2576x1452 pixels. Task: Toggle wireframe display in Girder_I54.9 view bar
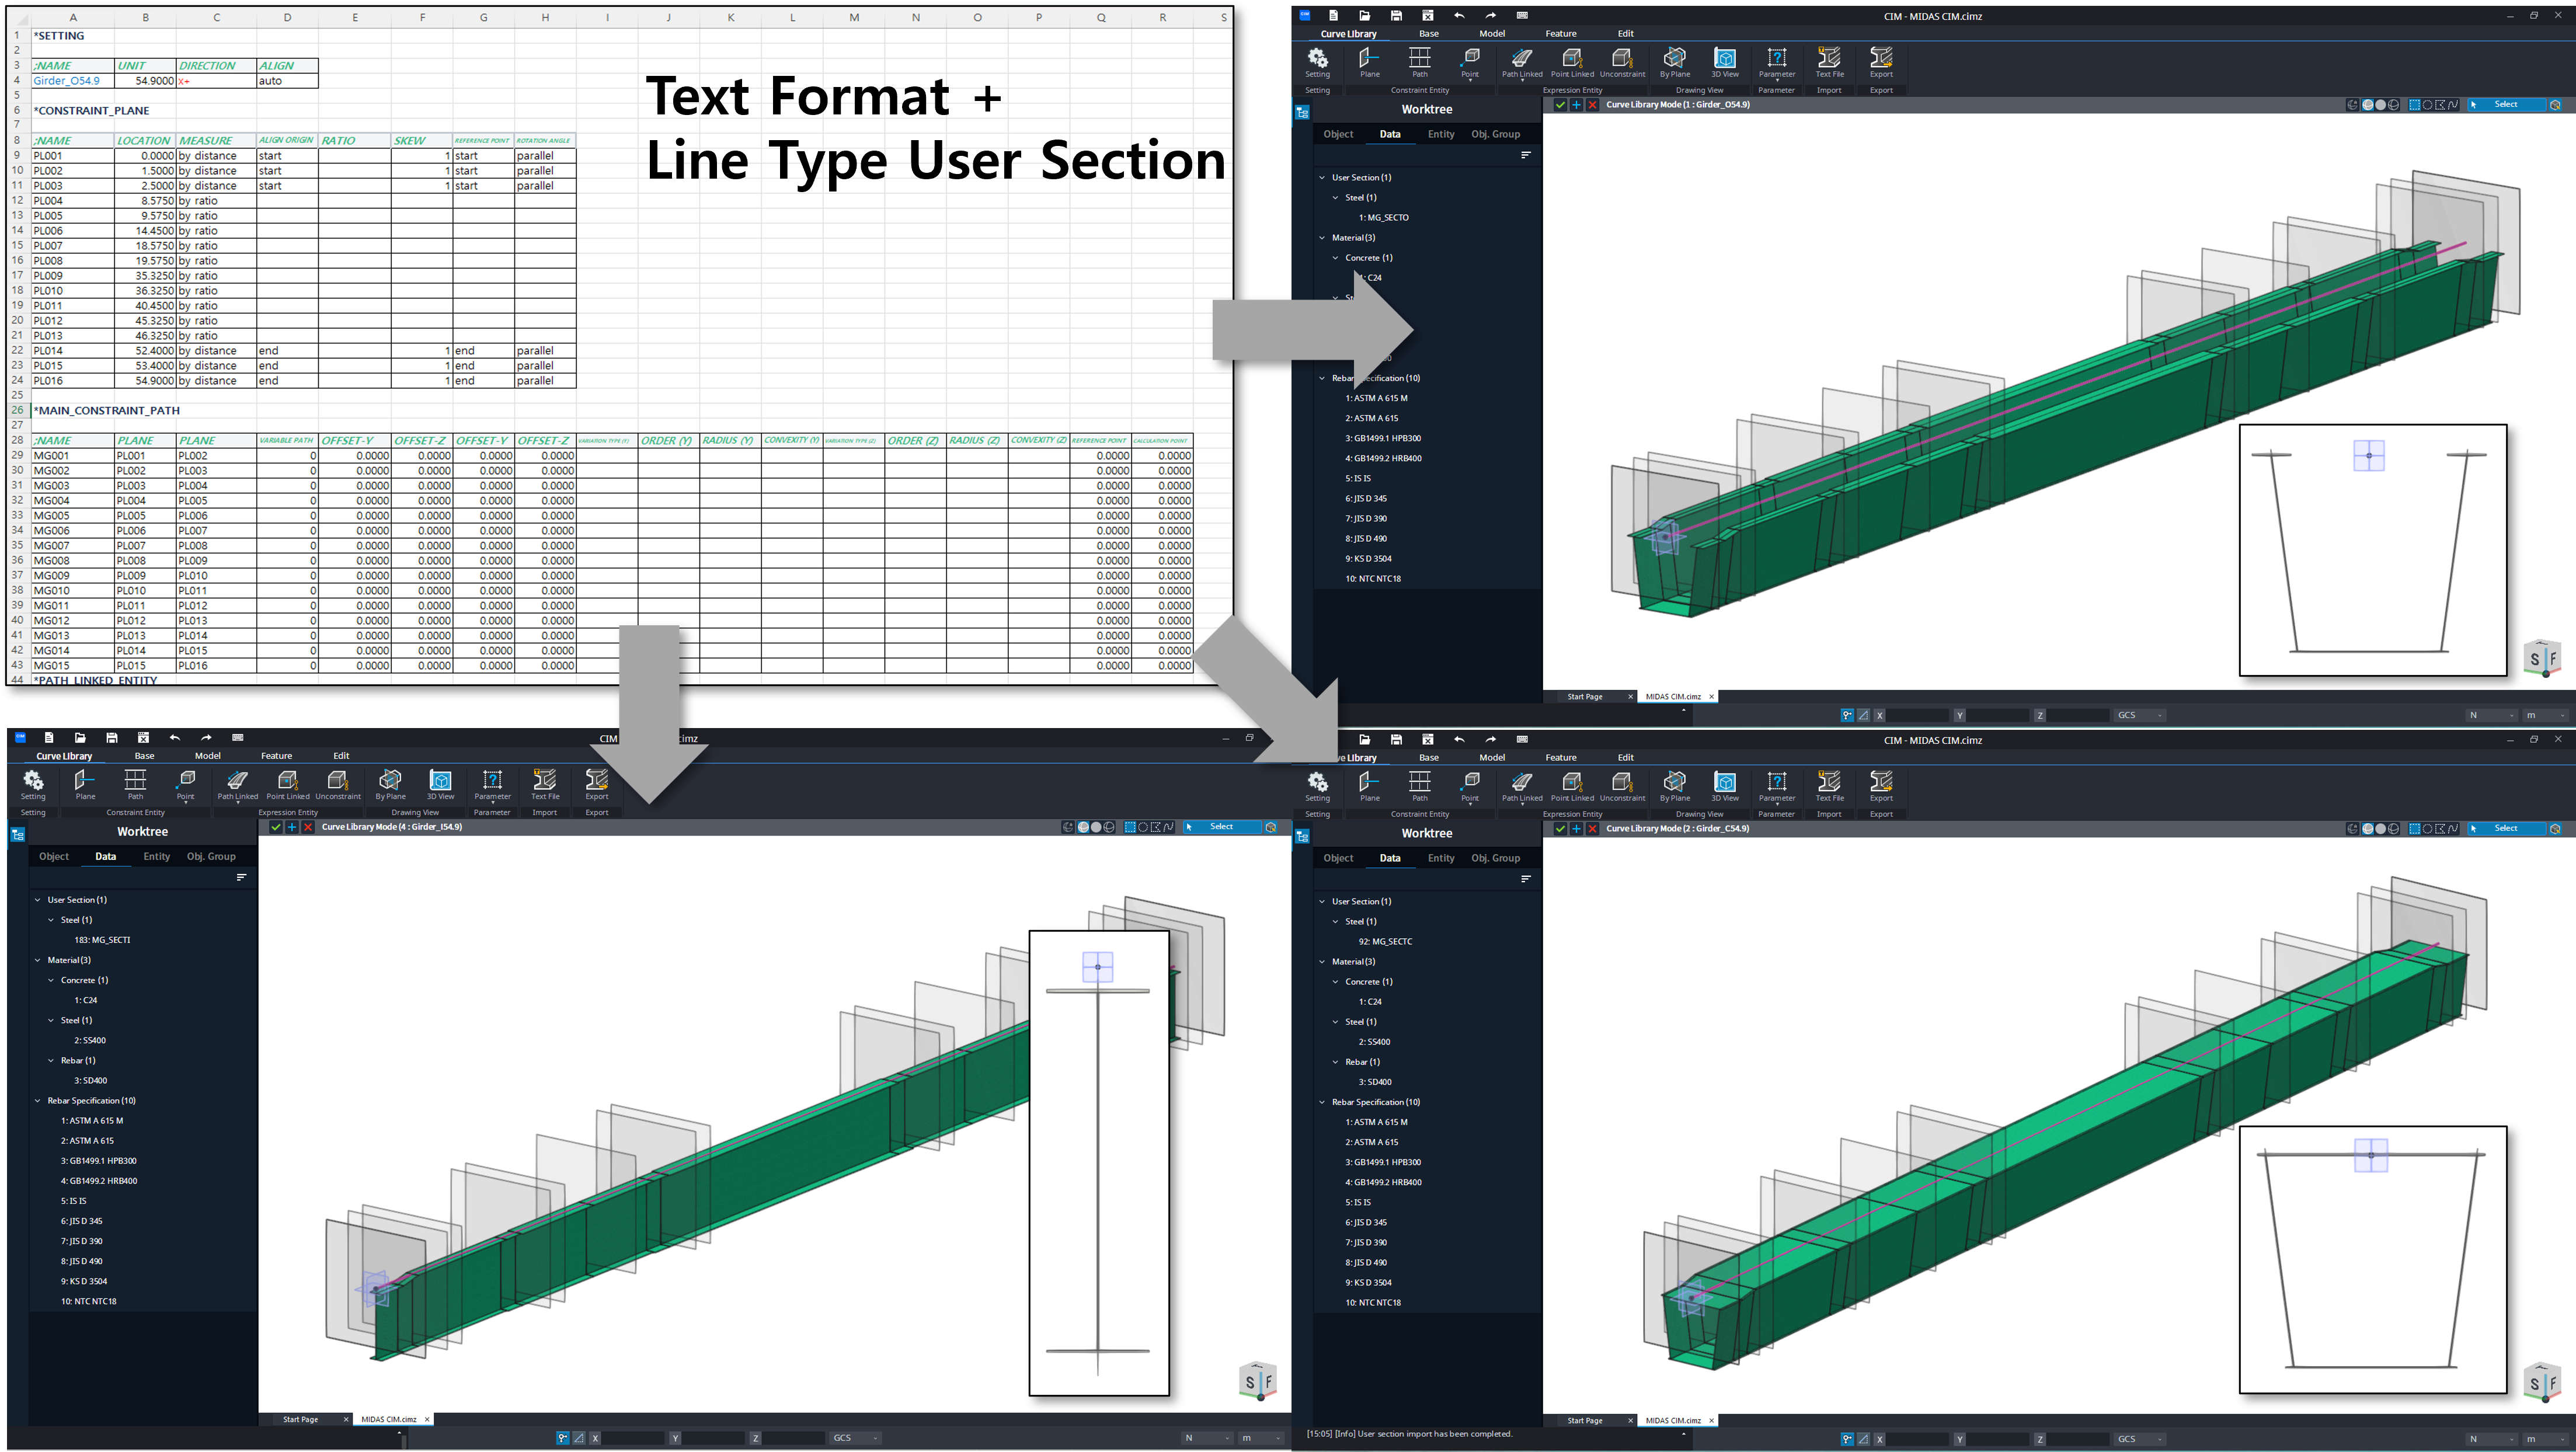[1109, 827]
